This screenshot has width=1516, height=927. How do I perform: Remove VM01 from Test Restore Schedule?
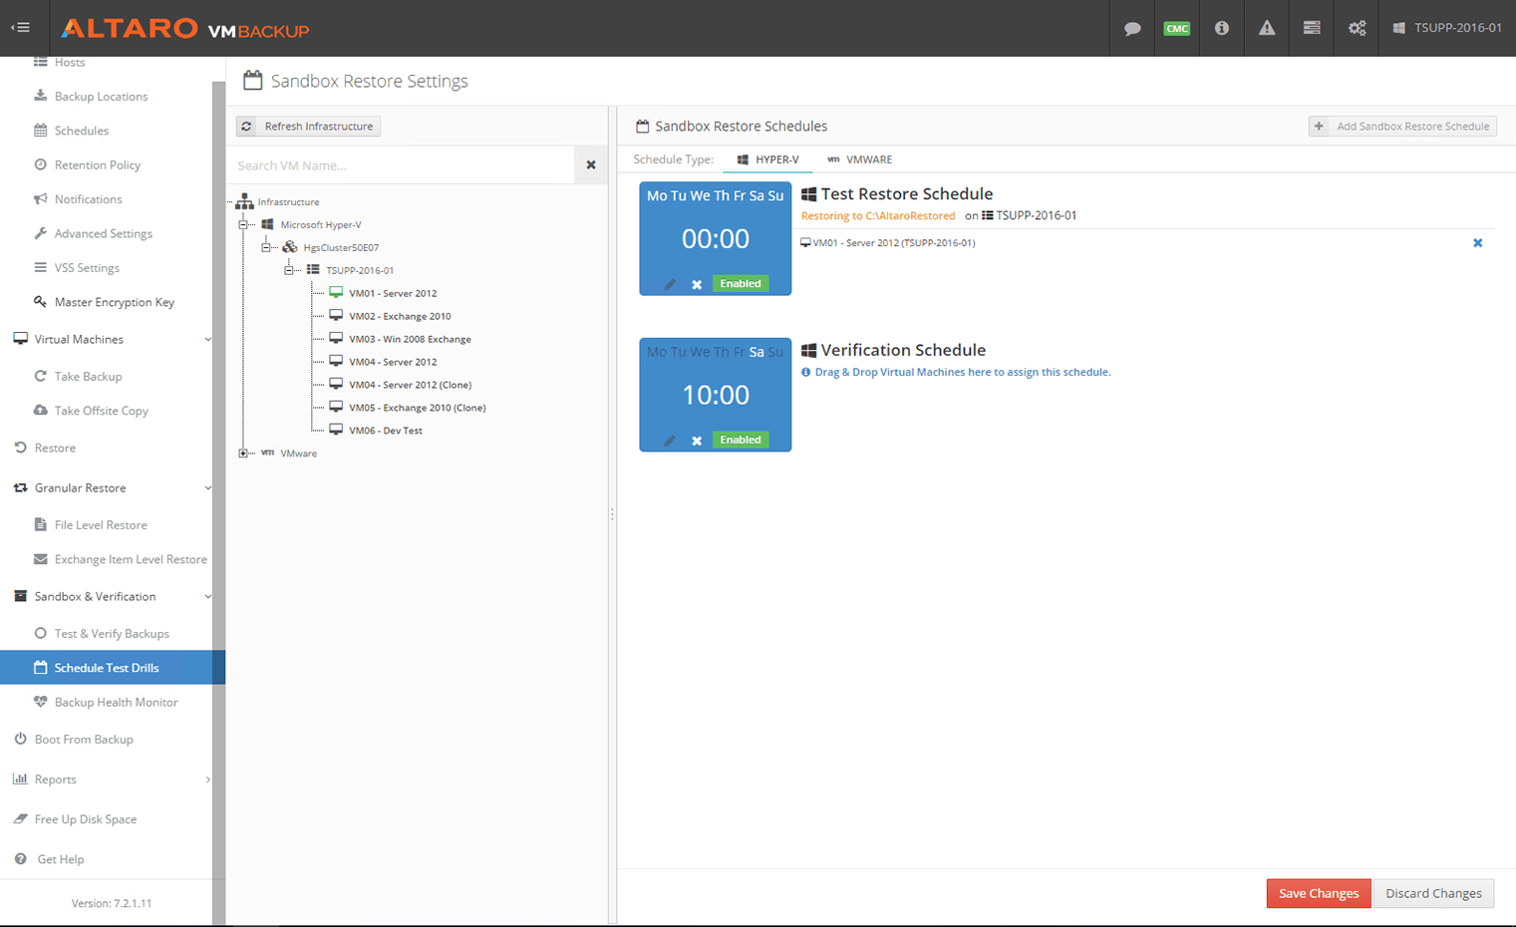[1478, 243]
